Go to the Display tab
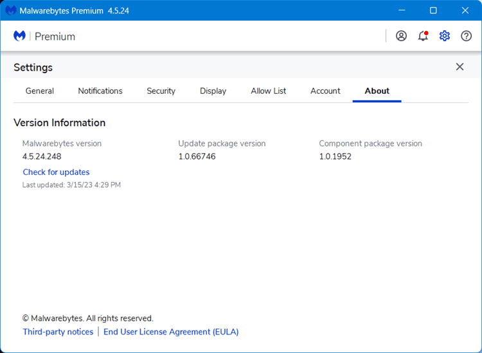 (213, 91)
